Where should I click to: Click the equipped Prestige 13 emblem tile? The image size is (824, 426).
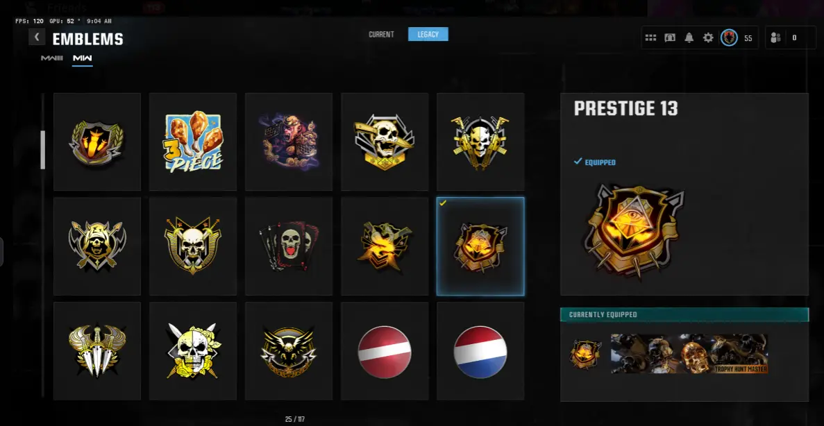pyautogui.click(x=480, y=246)
